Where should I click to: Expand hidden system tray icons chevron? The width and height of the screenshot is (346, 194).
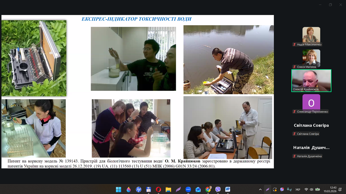click(x=260, y=189)
